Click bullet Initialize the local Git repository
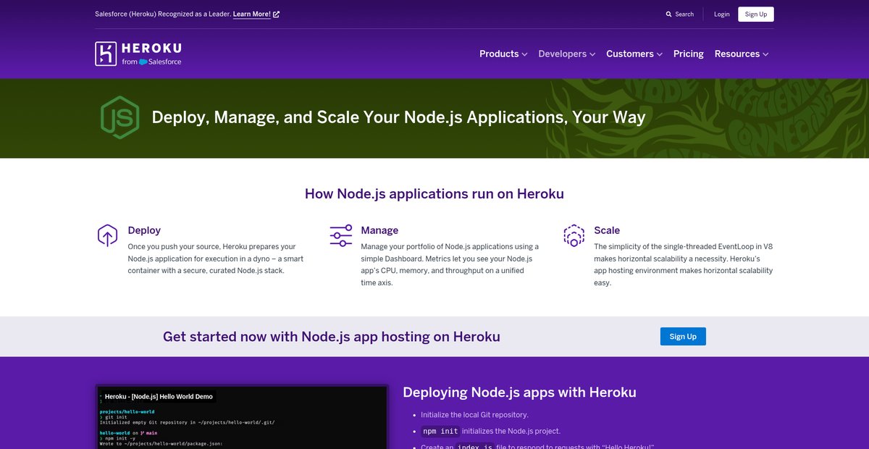Viewport: 869px width, 449px height. click(474, 415)
